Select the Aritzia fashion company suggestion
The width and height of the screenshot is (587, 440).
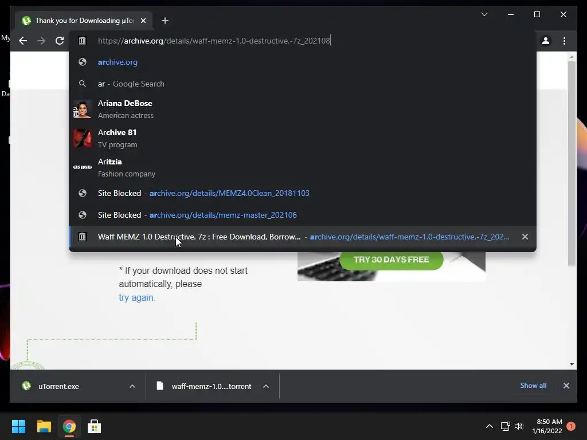(303, 168)
